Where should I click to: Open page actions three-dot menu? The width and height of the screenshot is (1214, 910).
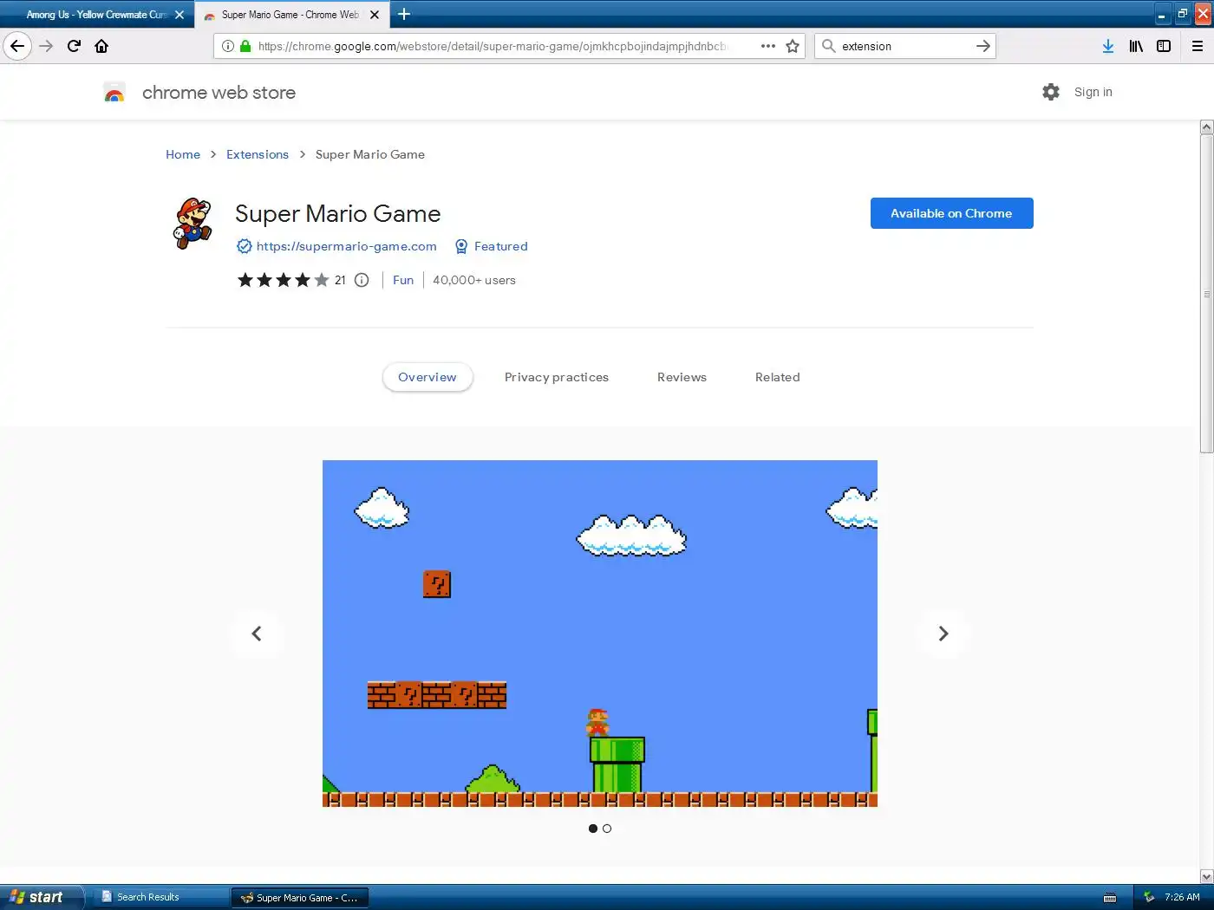pyautogui.click(x=768, y=46)
